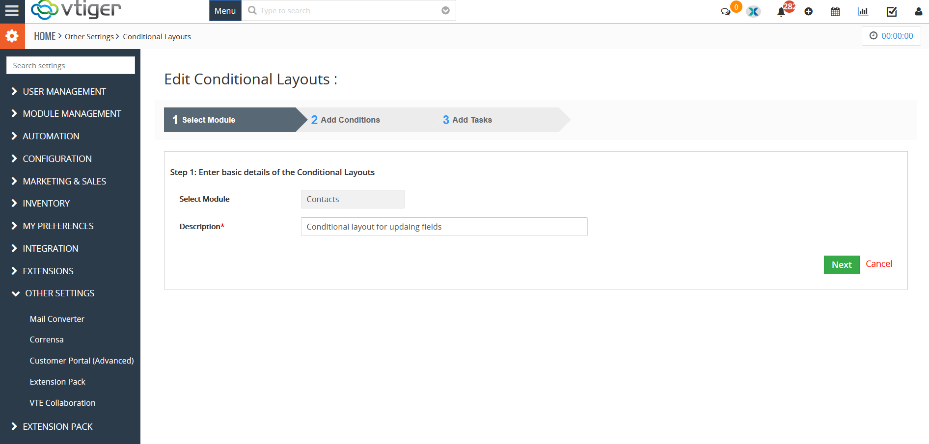929x444 pixels.
Task: Open tasks using the checkbox icon
Action: pyautogui.click(x=892, y=11)
